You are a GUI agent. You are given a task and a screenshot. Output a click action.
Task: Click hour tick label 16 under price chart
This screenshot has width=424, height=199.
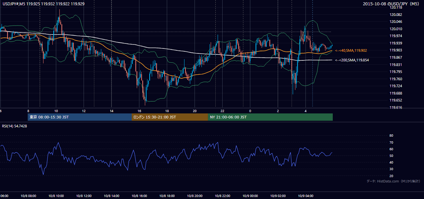139,111
